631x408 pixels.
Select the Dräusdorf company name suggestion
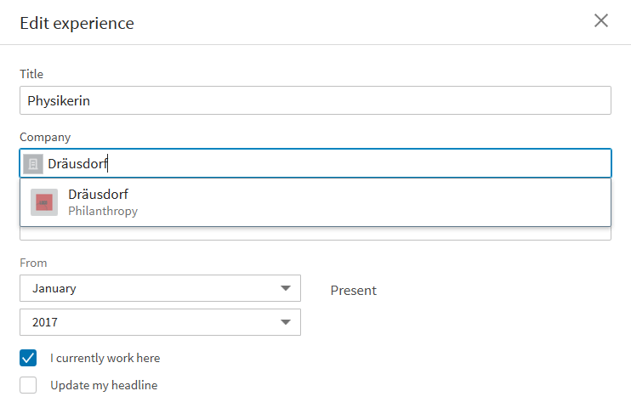pyautogui.click(x=98, y=195)
